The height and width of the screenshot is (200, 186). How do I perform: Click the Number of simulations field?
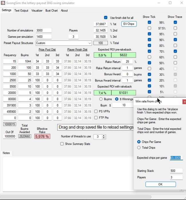pos(44,30)
